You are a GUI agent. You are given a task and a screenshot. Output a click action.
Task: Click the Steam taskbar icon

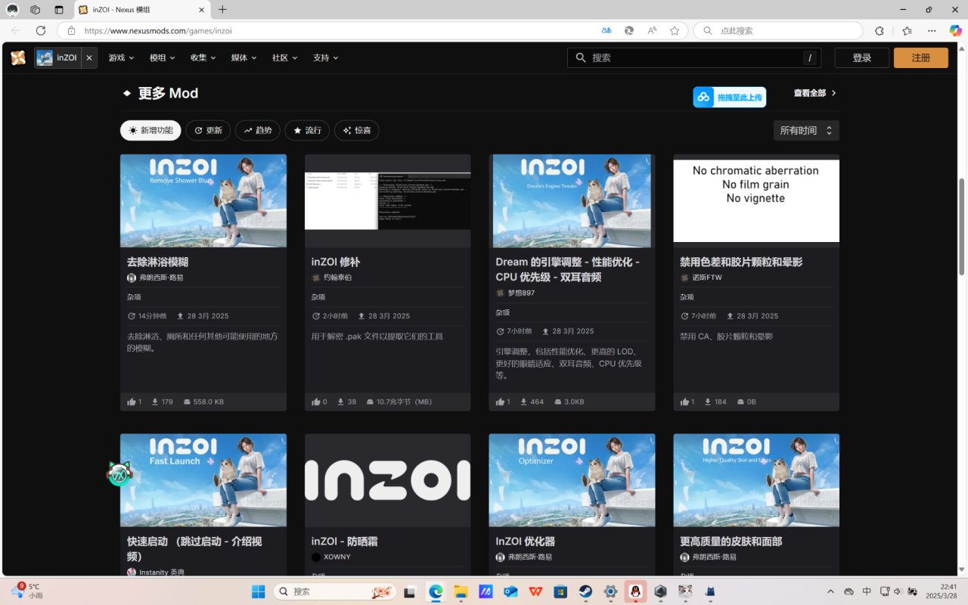click(585, 591)
